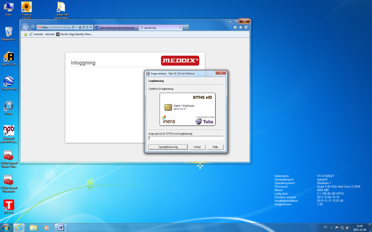Open the Windows Media Player taskbar icon
This screenshot has height=232, width=372.
point(47,228)
